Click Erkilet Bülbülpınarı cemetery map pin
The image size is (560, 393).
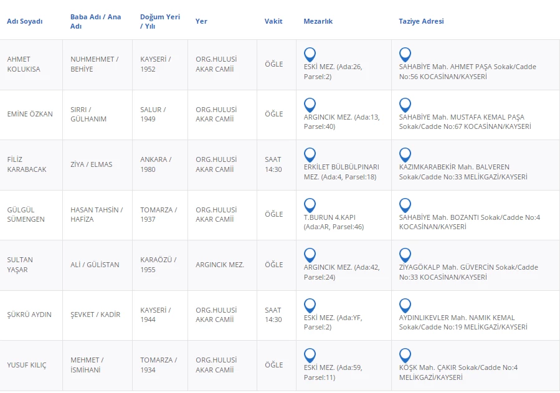310,154
